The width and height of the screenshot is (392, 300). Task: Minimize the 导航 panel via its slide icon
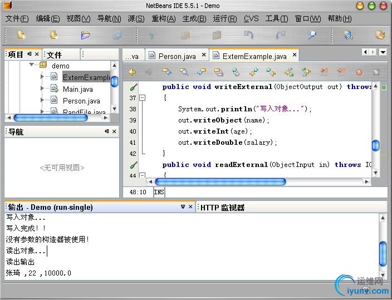coord(107,131)
